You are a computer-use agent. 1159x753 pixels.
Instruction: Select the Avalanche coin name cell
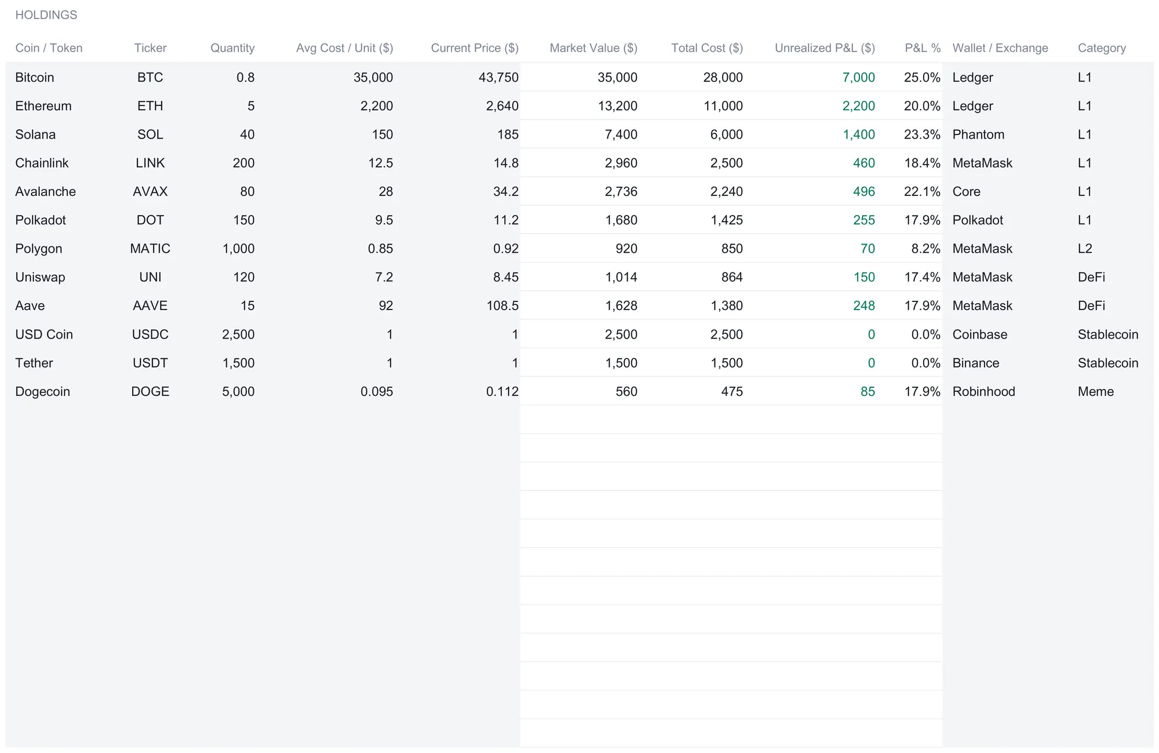(45, 191)
